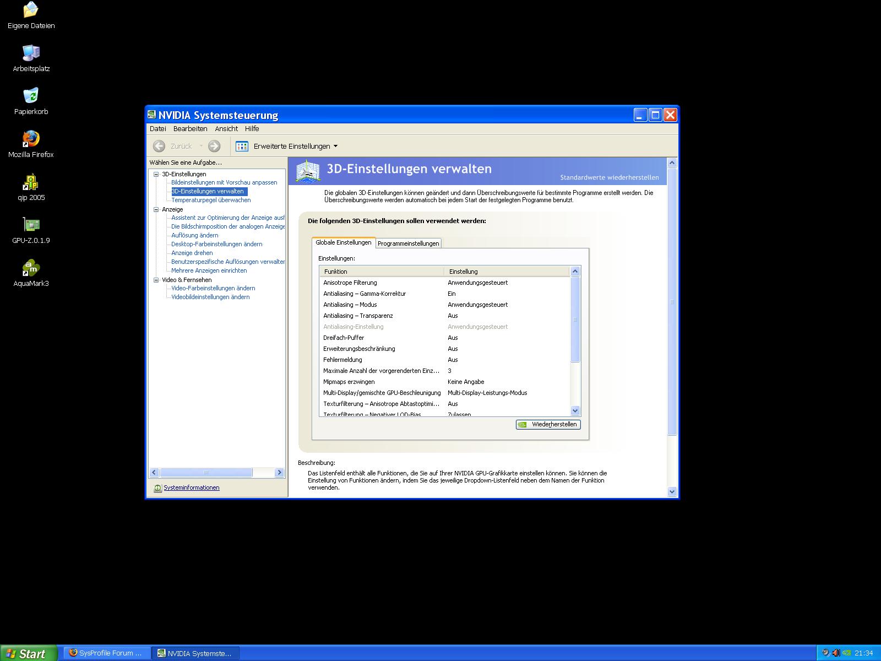Viewport: 881px width, 661px height.
Task: Click the 3D-Einstellungen verwalten header image
Action: 308,171
